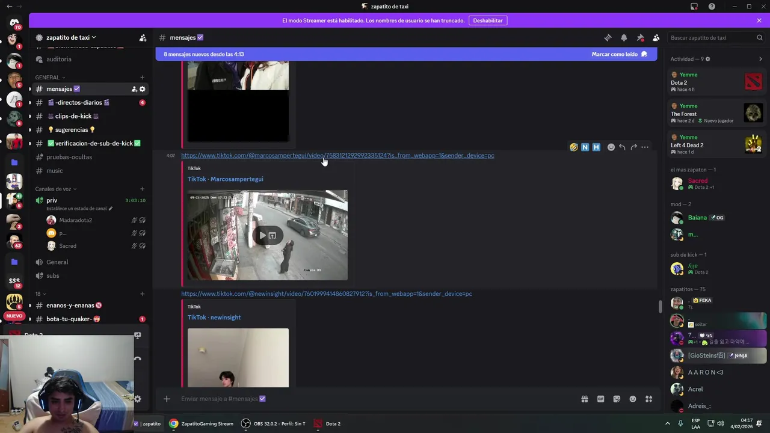770x433 pixels.
Task: Open the inbox icon in title bar
Action: (x=694, y=7)
